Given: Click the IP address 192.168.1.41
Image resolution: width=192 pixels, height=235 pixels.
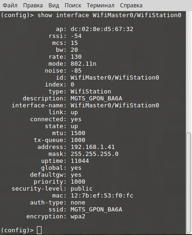Looking at the screenshot, I should pos(93,147).
